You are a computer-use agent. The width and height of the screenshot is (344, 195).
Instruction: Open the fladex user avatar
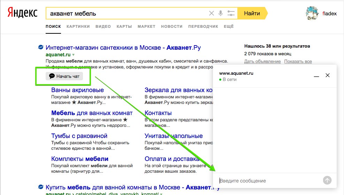(x=312, y=13)
